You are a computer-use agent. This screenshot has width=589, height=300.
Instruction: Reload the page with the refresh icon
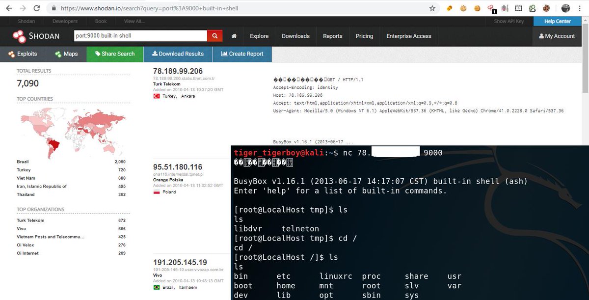tap(37, 8)
